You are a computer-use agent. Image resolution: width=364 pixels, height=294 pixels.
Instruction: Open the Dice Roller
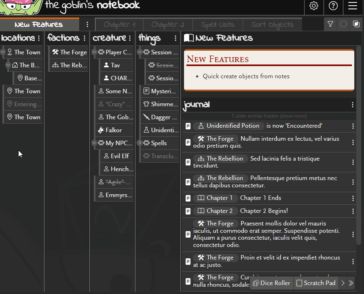[x=272, y=283]
